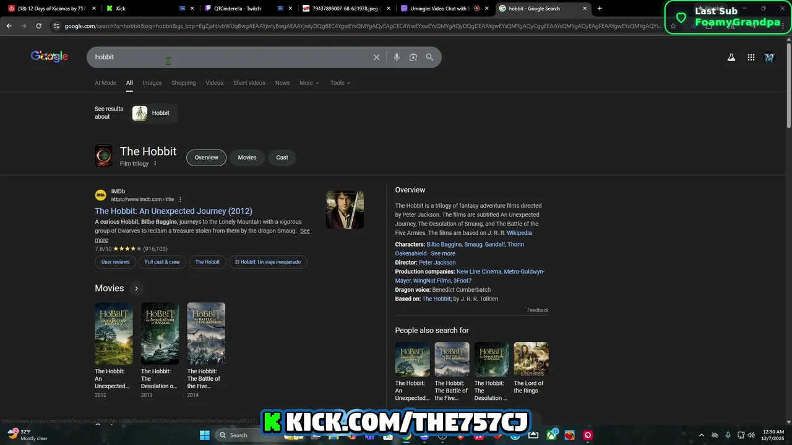Screen dimensions: 792x445
Task: Open the Google account profile avatar
Action: [x=769, y=57]
